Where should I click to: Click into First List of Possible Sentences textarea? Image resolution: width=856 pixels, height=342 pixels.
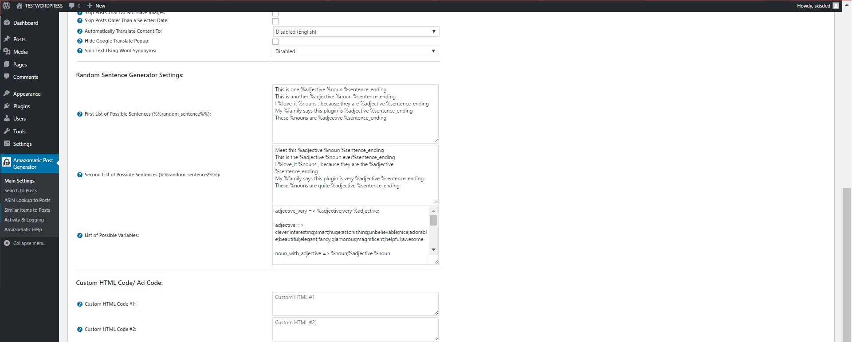(x=355, y=114)
